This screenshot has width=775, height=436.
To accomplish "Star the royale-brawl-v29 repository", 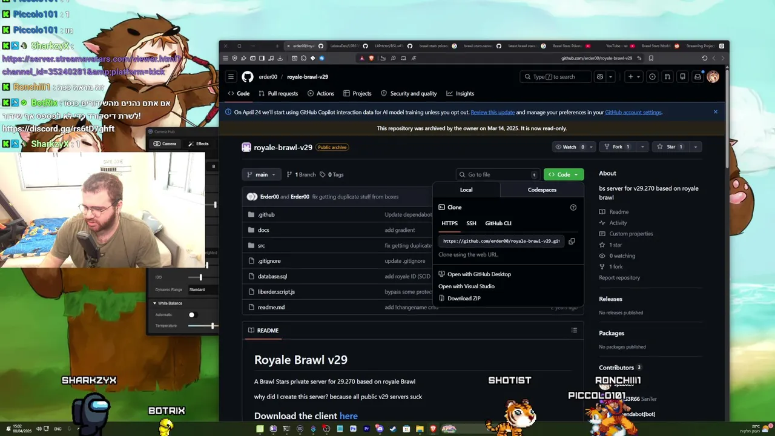I will (670, 147).
